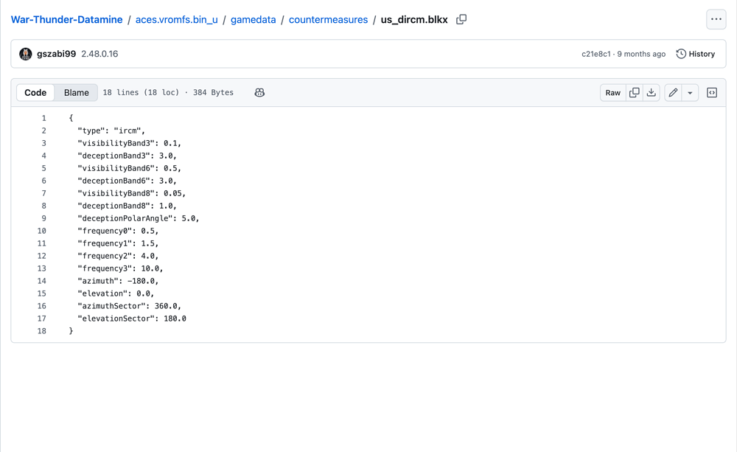Open War-Thunder-Datamine repository link
Viewport: 737px width, 452px height.
(x=67, y=20)
